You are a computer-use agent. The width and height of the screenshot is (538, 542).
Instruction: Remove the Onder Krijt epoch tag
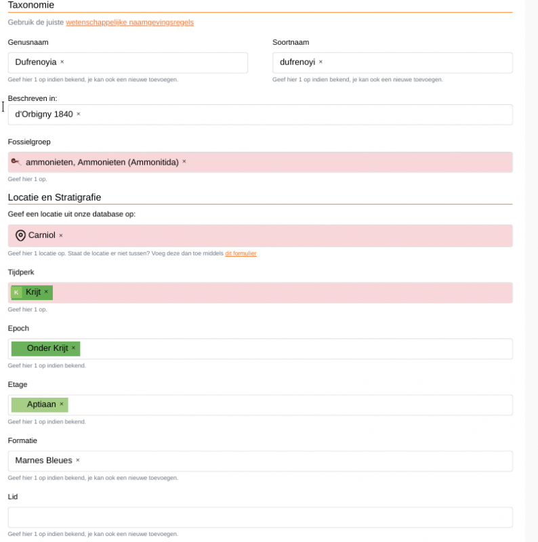[x=74, y=348]
